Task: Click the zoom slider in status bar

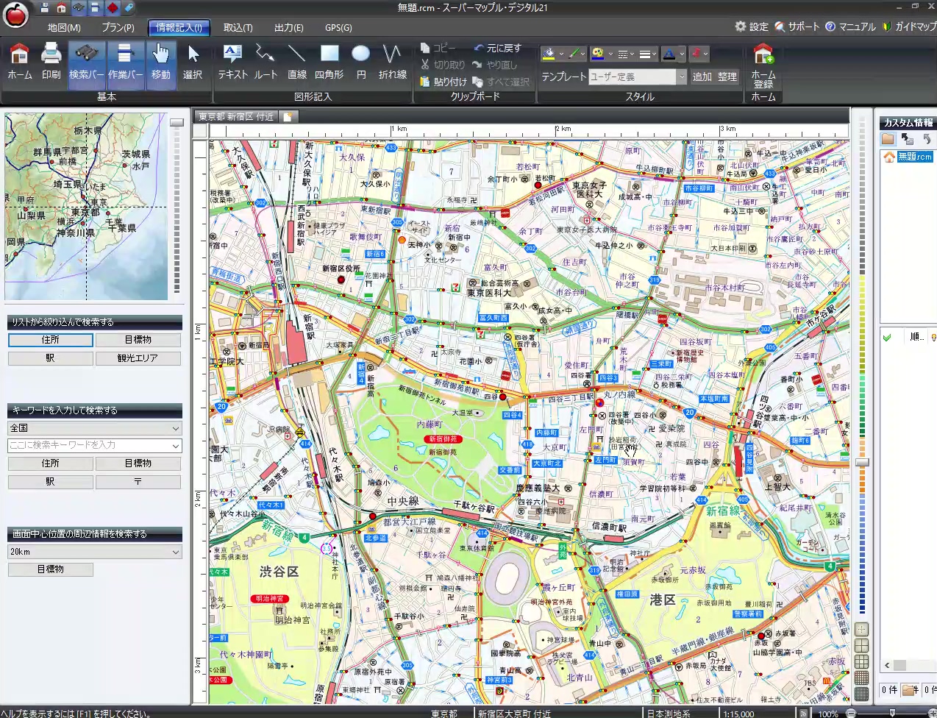Action: pos(892,714)
